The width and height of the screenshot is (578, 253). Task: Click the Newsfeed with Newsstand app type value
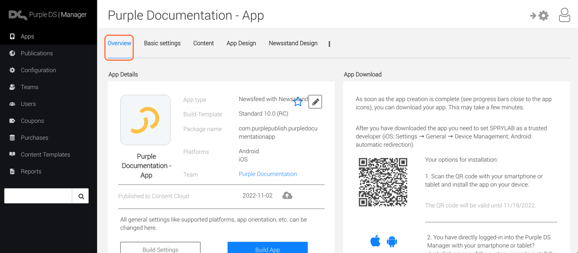point(273,99)
